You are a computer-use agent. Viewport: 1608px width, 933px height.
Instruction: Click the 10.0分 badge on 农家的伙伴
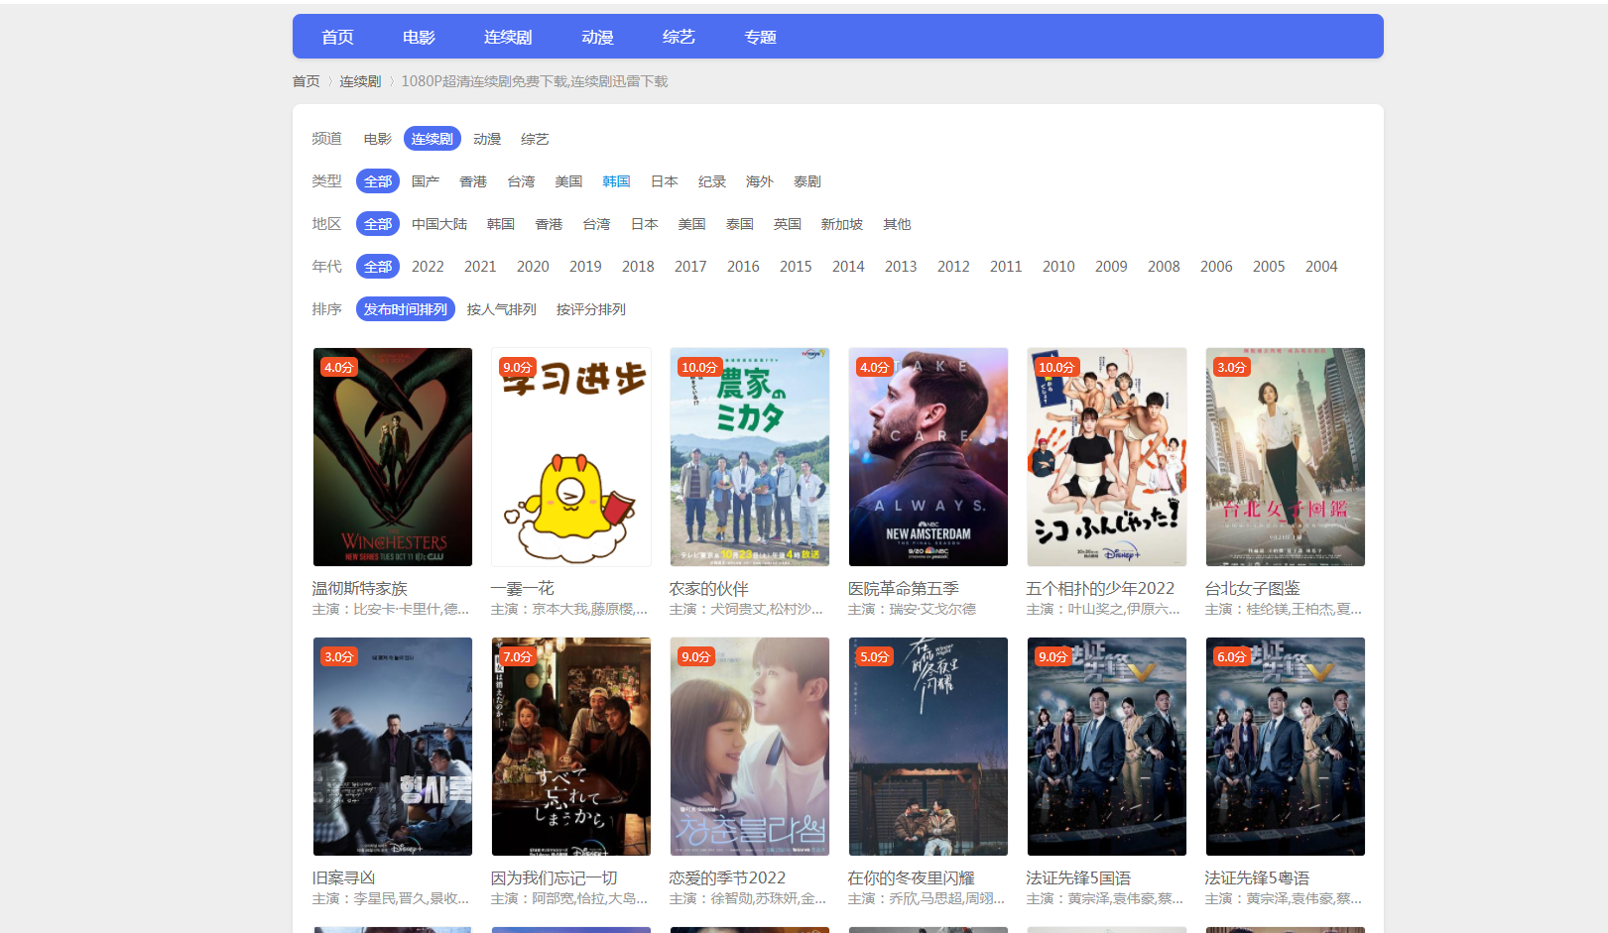click(699, 367)
